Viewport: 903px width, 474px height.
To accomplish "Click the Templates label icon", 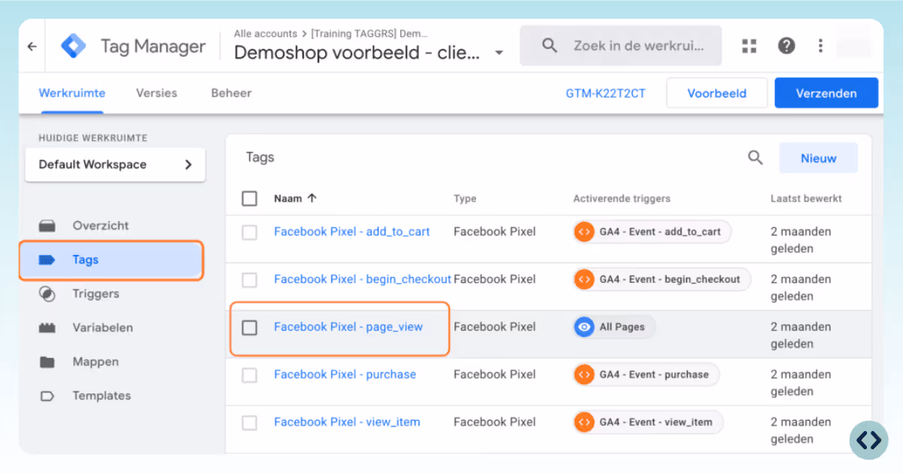I will (47, 396).
